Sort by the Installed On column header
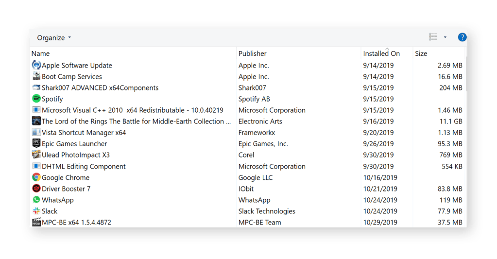This screenshot has height=259, width=497. coord(381,53)
